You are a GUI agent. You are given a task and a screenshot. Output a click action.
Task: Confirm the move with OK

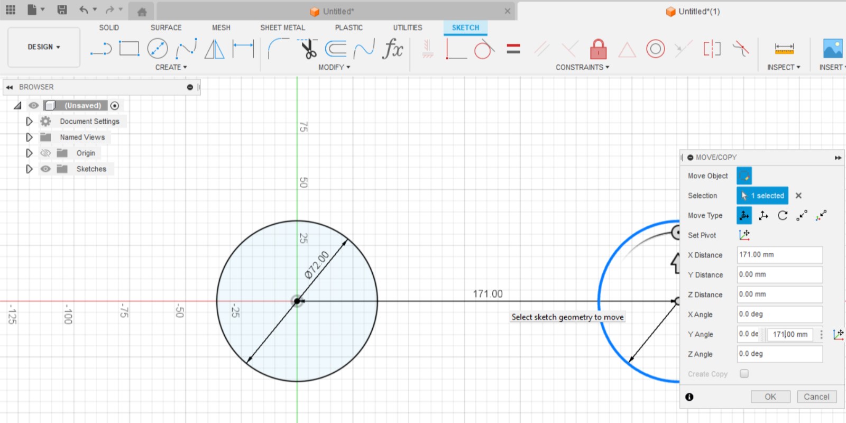[770, 397]
